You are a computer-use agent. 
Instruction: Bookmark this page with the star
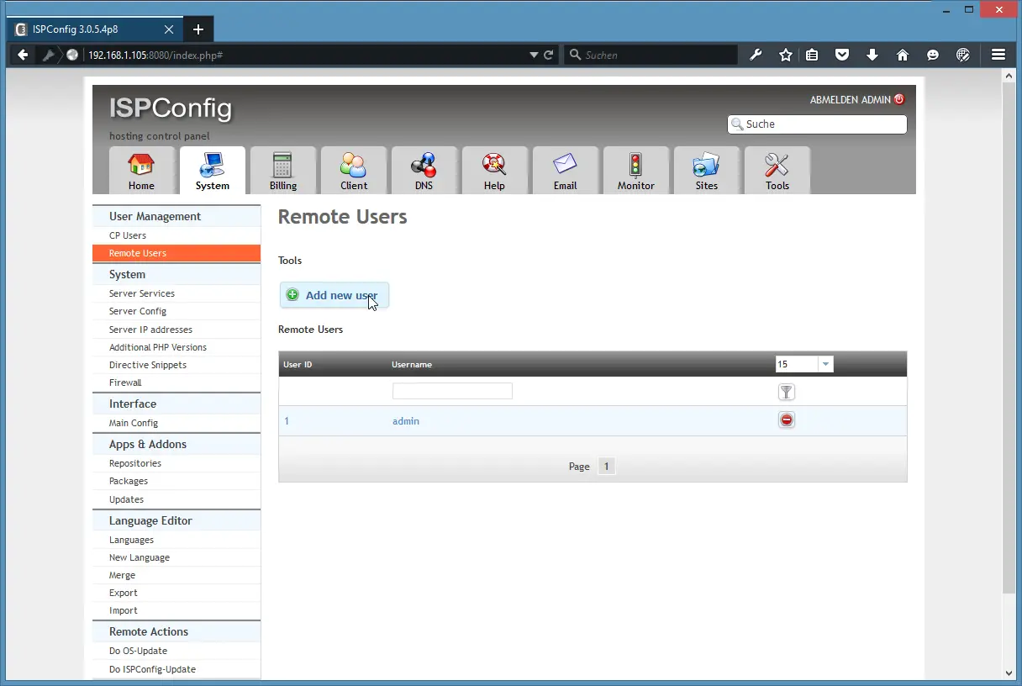786,55
